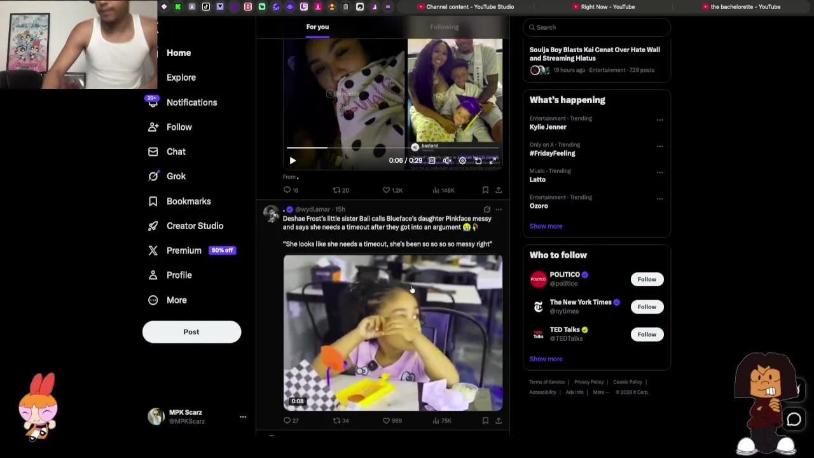
Task: Open MPK Scarz account options dots
Action: click(x=243, y=417)
